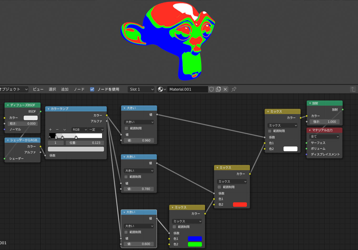This screenshot has width=358, height=250.
Task: Click the color stop index field 1
Action: click(x=56, y=143)
